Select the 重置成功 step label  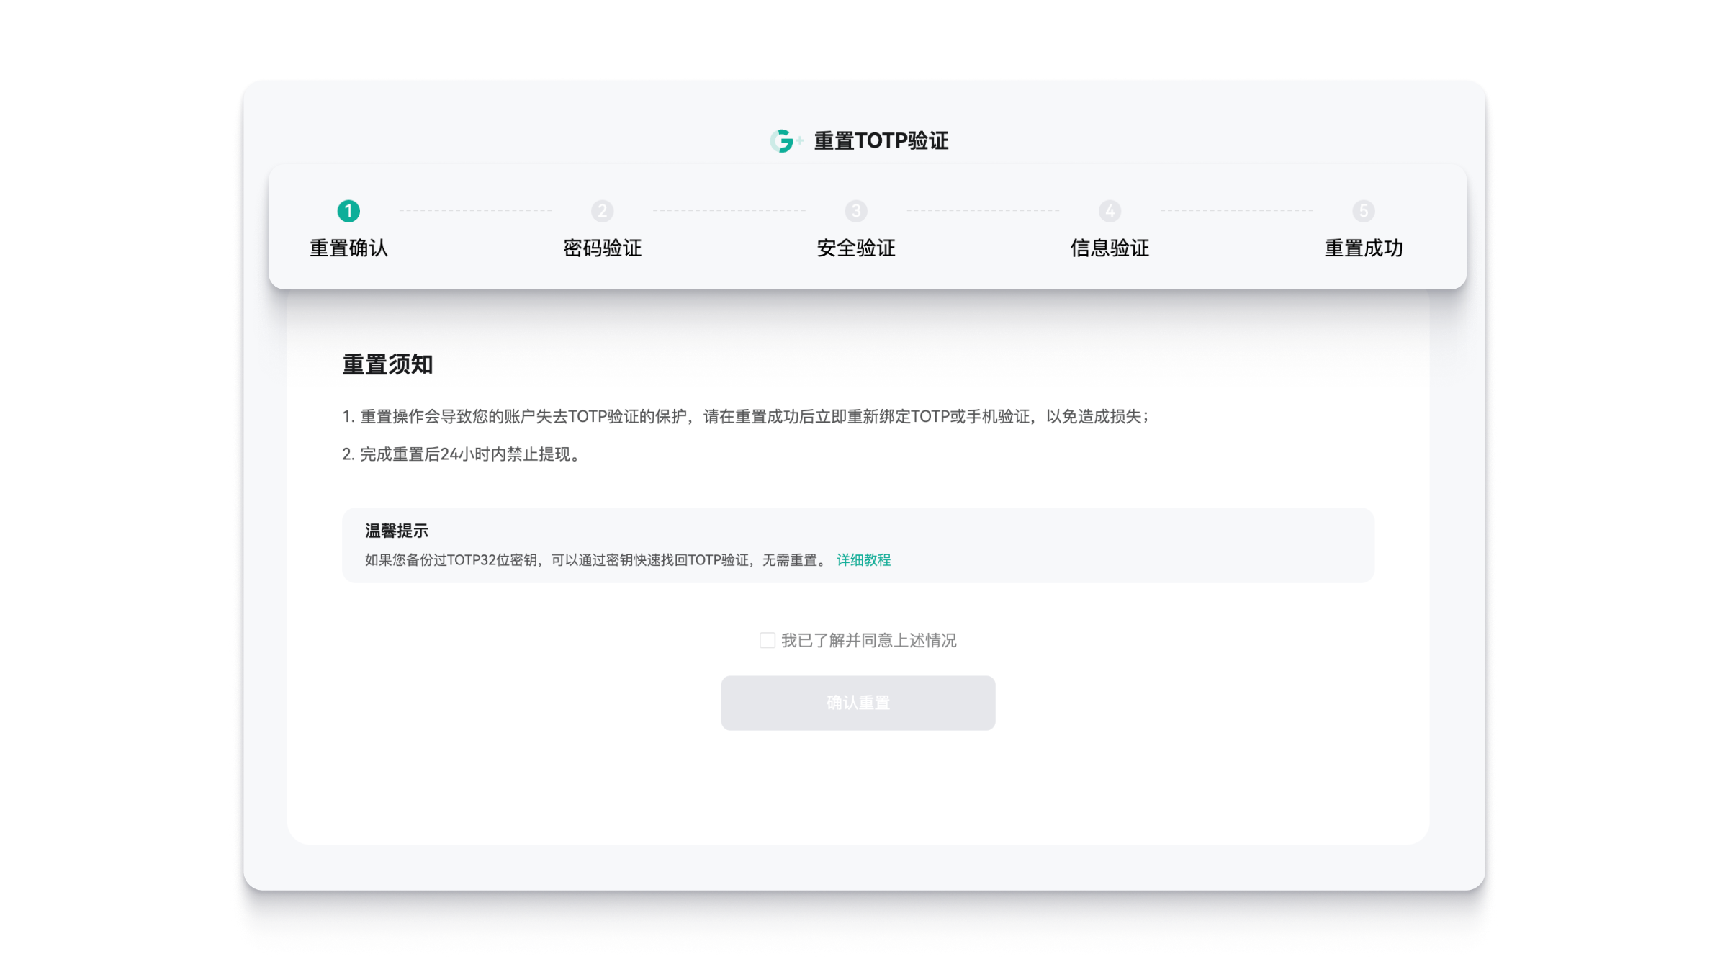pyautogui.click(x=1363, y=248)
